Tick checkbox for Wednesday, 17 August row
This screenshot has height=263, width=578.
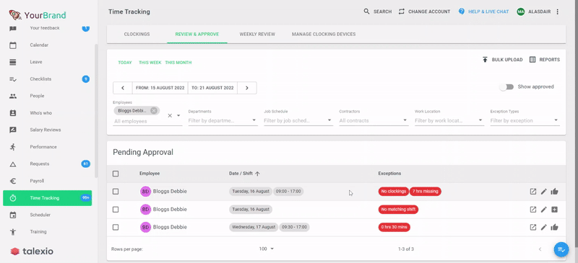116,227
